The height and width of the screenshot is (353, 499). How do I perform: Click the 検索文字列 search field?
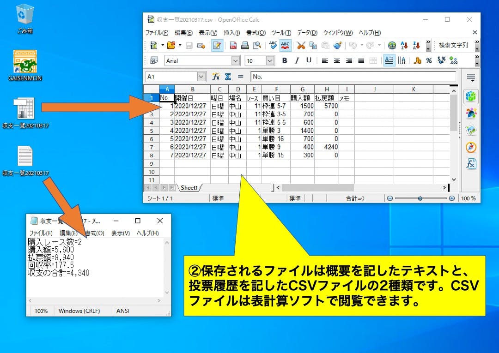point(454,45)
